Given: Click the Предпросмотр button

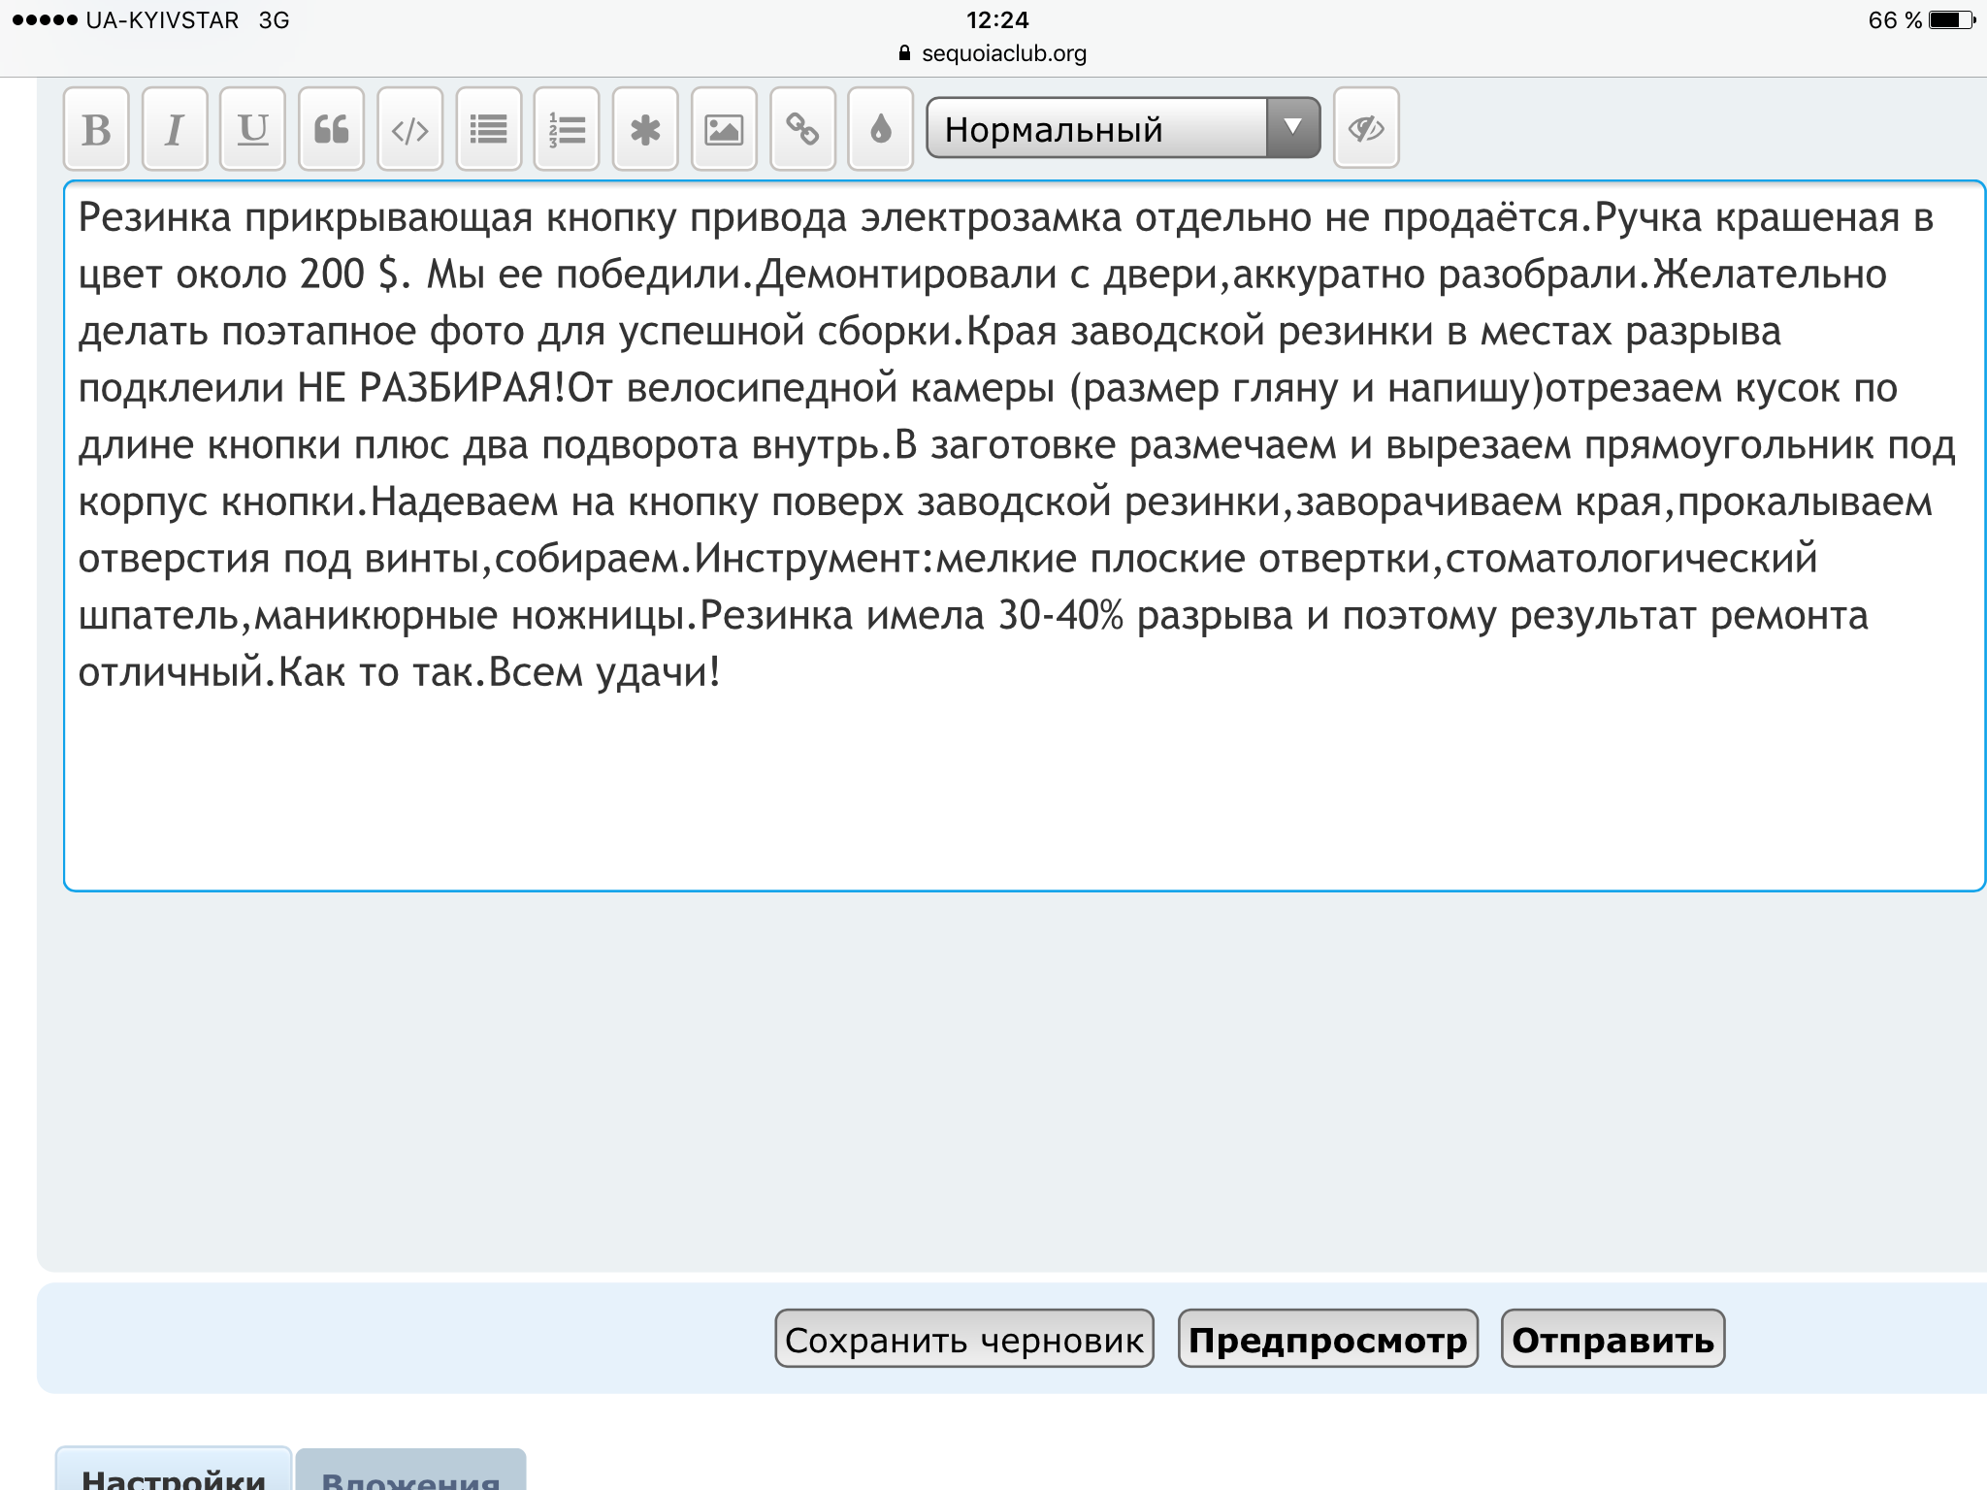Looking at the screenshot, I should pyautogui.click(x=1327, y=1339).
